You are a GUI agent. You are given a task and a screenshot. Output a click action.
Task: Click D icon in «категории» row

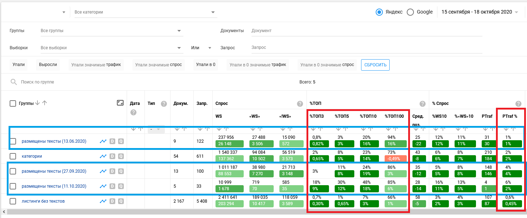112,156
